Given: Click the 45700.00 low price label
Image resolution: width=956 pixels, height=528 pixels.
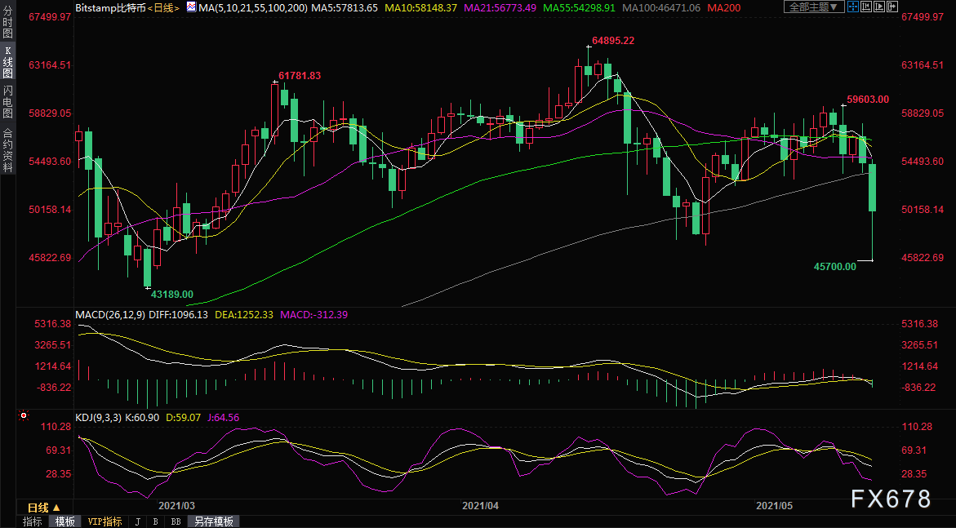Looking at the screenshot, I should 834,266.
